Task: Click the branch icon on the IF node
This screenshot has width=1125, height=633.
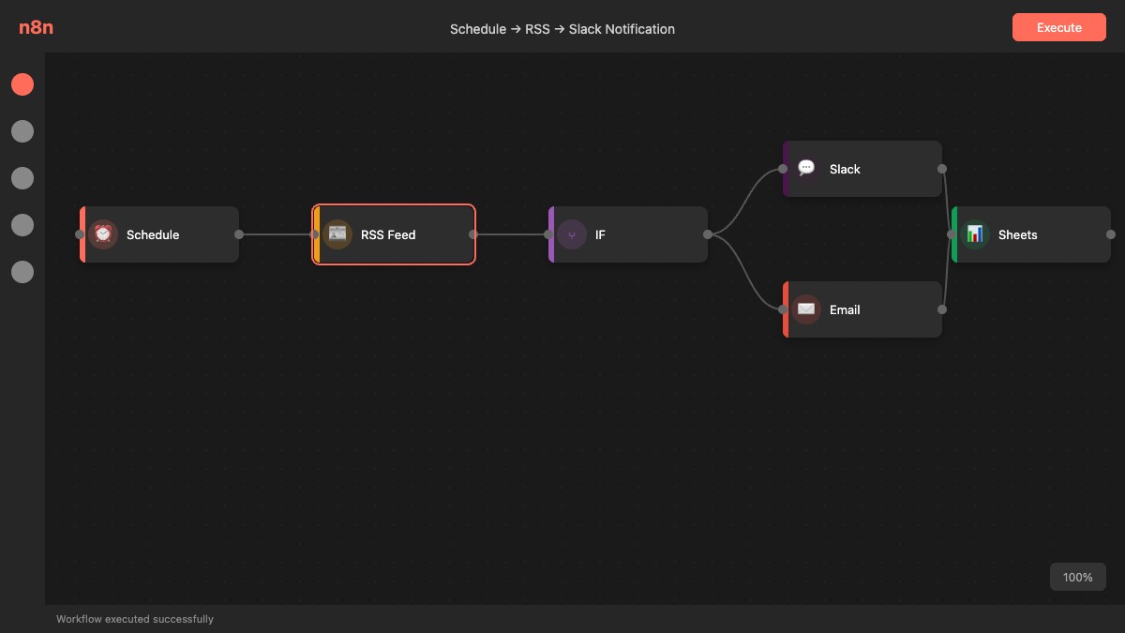Action: 572,234
